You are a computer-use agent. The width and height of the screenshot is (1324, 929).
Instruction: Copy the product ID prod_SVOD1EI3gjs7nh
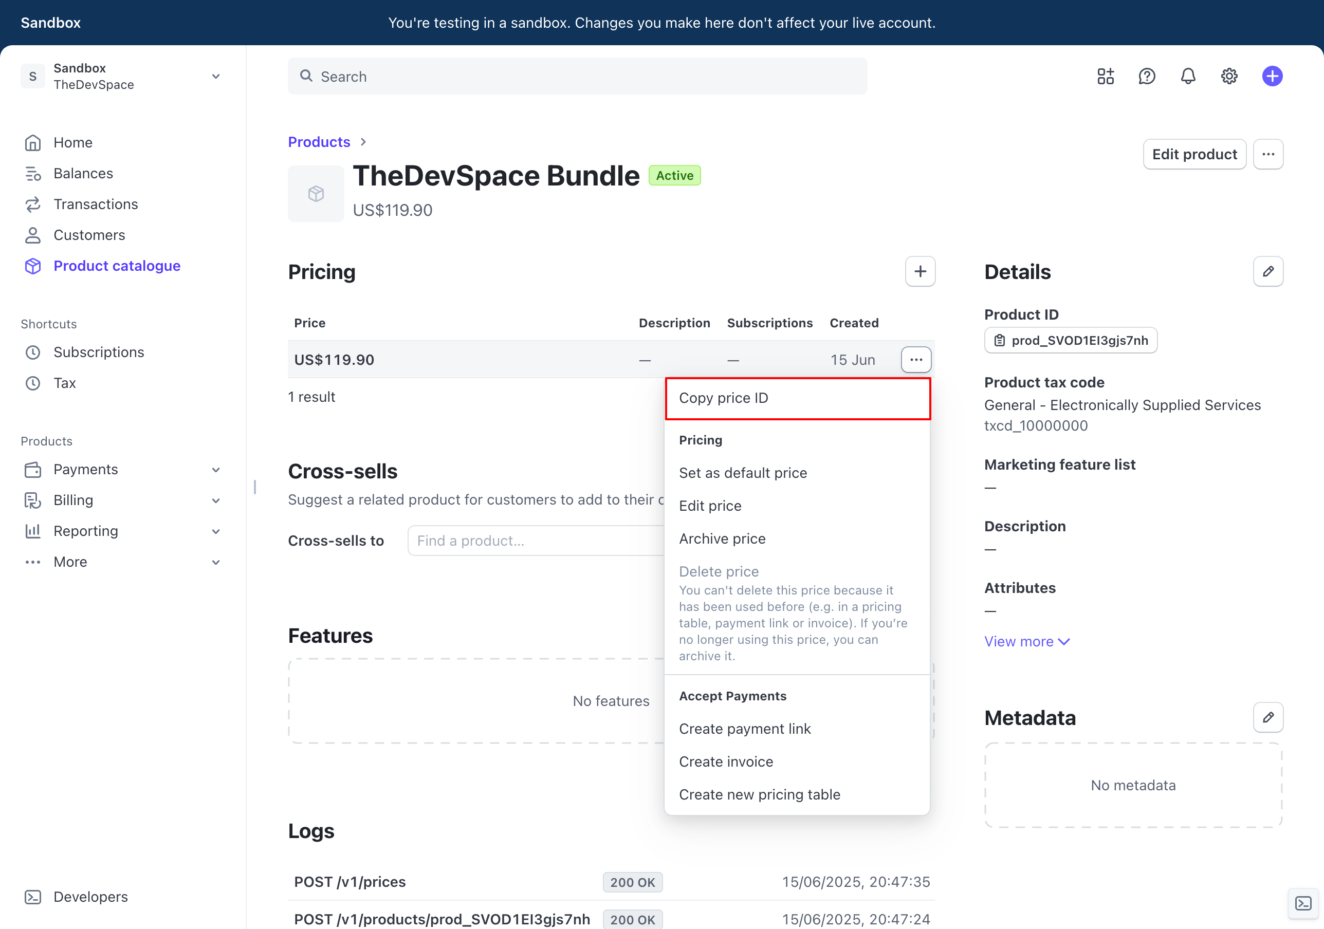1070,340
